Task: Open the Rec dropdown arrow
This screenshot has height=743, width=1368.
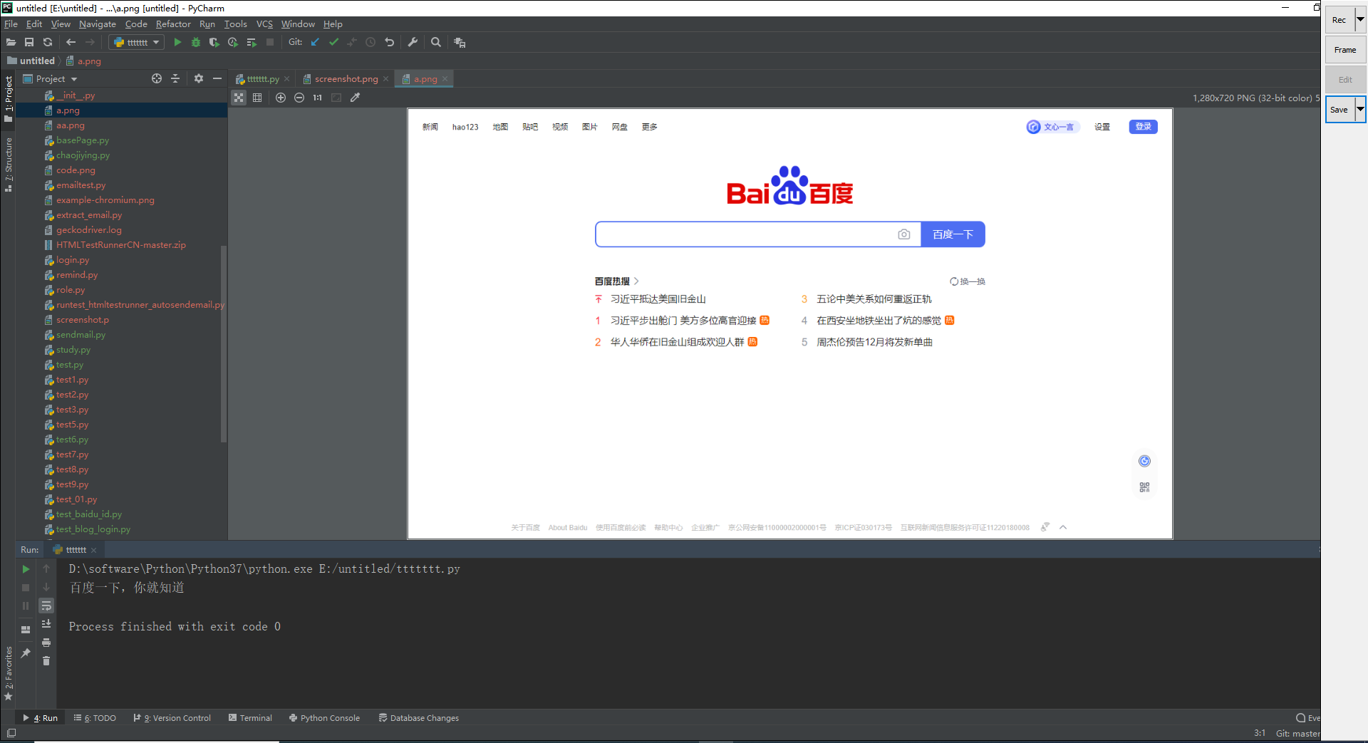Action: (x=1359, y=20)
